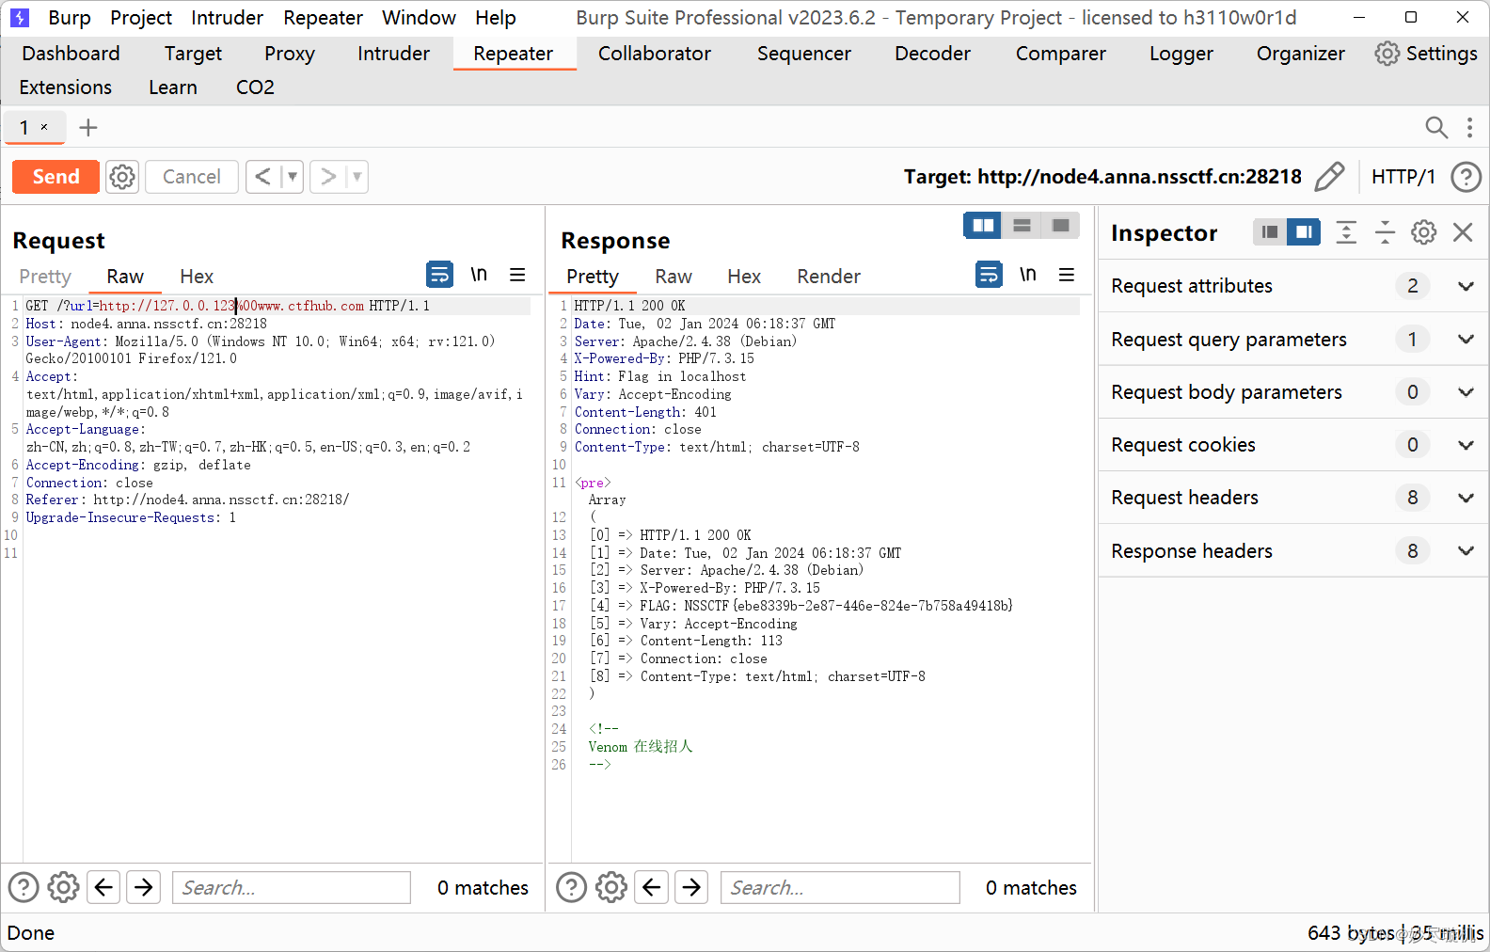This screenshot has width=1490, height=952.
Task: Open the Proxy tab
Action: (290, 54)
